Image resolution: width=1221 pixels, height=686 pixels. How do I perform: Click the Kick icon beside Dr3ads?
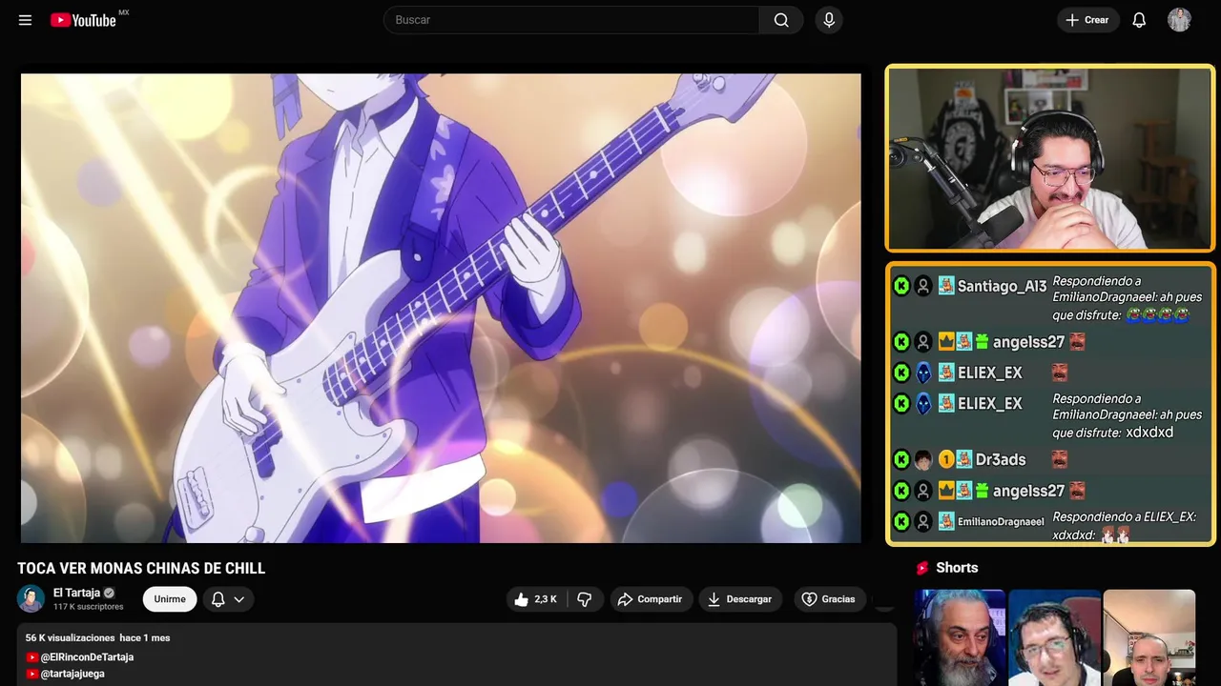coord(901,459)
